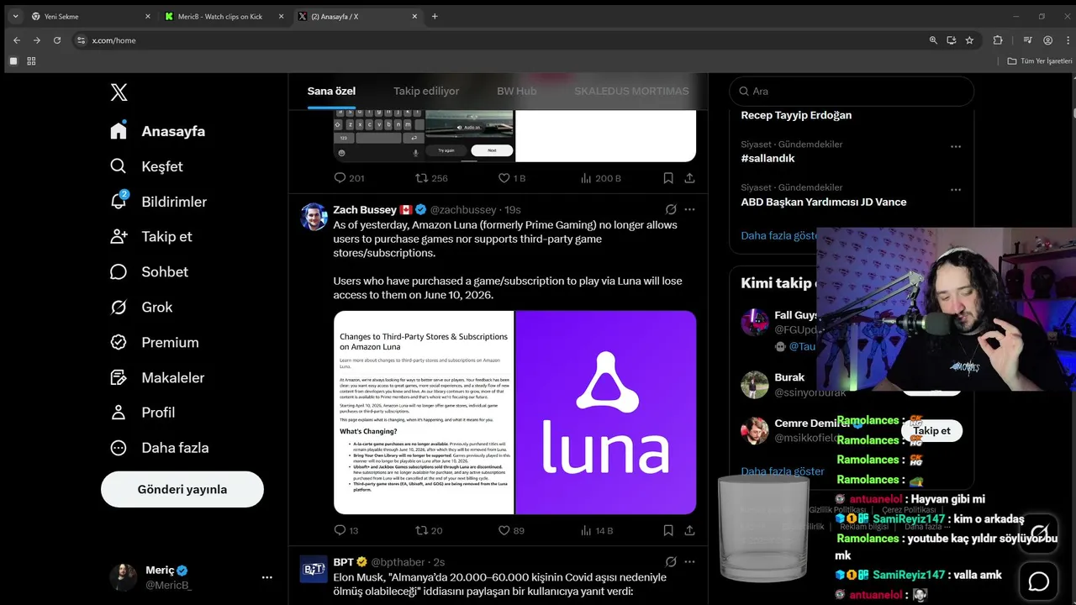Open a new browser tab
This screenshot has width=1076, height=605.
tap(435, 16)
